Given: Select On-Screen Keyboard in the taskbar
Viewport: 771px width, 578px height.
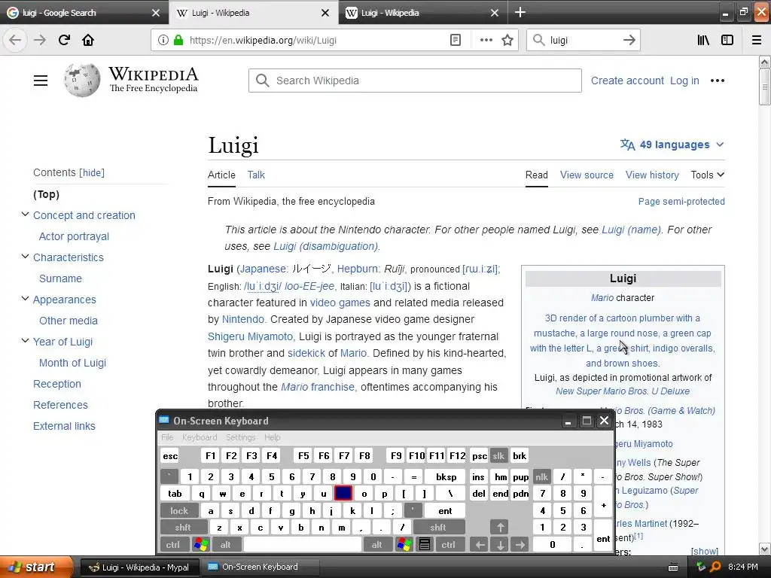Looking at the screenshot, I should (259, 567).
